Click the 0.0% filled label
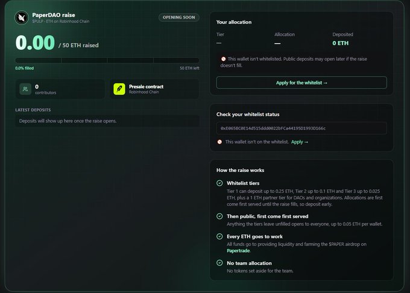 [24, 68]
